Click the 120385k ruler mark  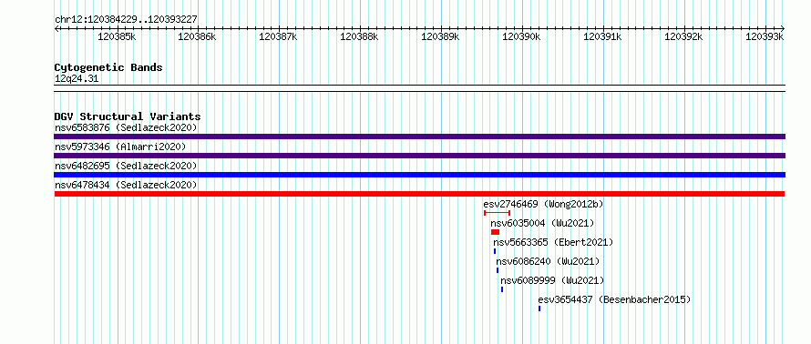(117, 36)
